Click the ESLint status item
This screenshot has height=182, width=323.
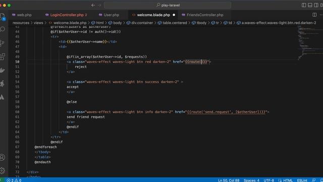(x=302, y=180)
